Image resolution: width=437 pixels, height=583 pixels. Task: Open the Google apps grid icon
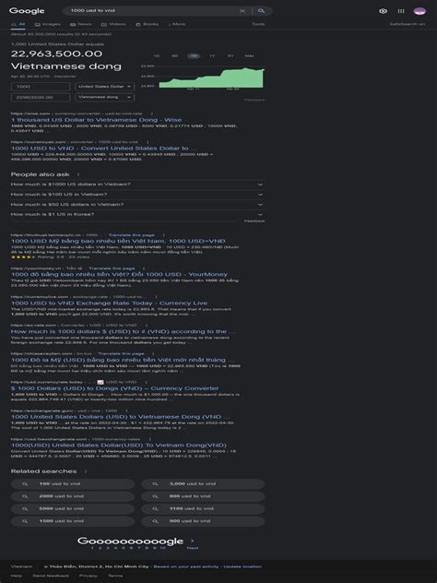coord(401,11)
